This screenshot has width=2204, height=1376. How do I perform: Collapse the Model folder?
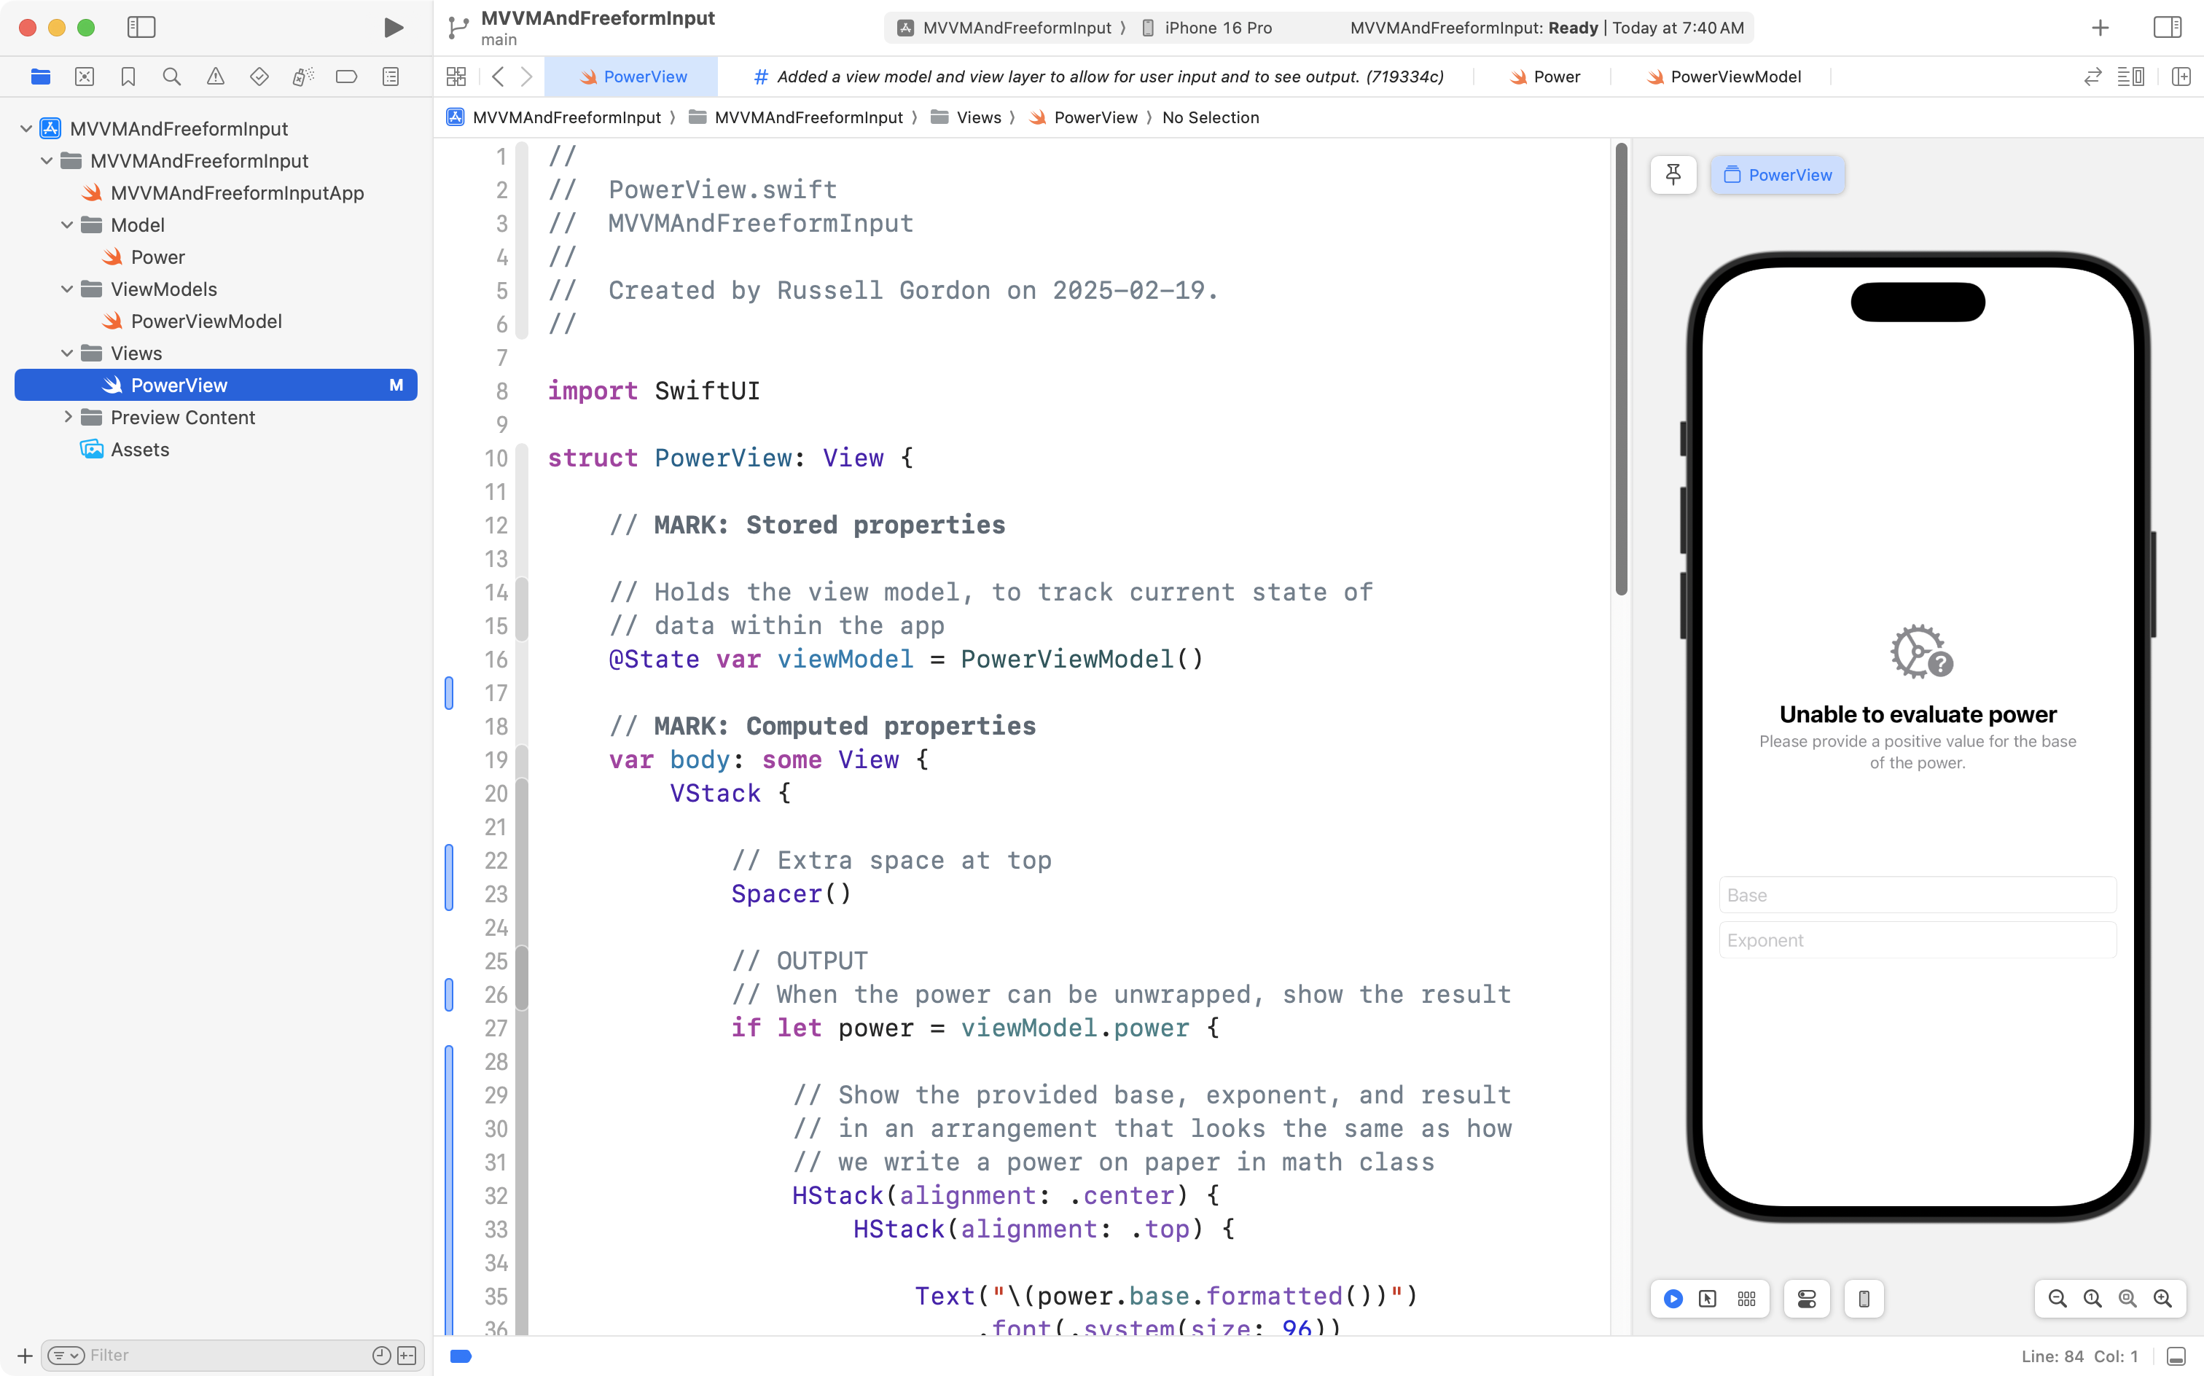[x=67, y=224]
